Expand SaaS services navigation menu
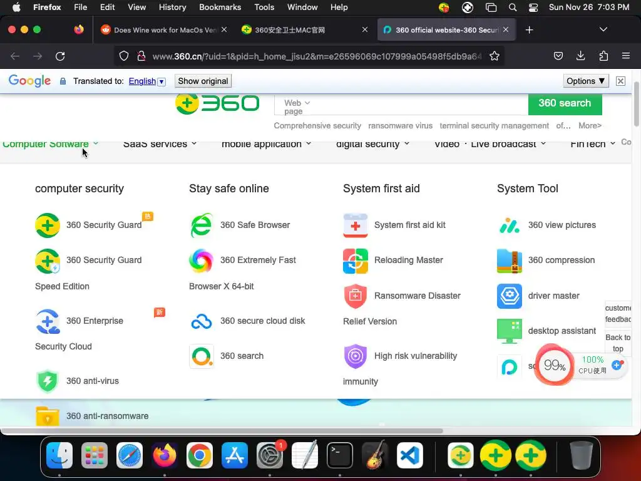Screen dimensions: 641x481 (160, 144)
